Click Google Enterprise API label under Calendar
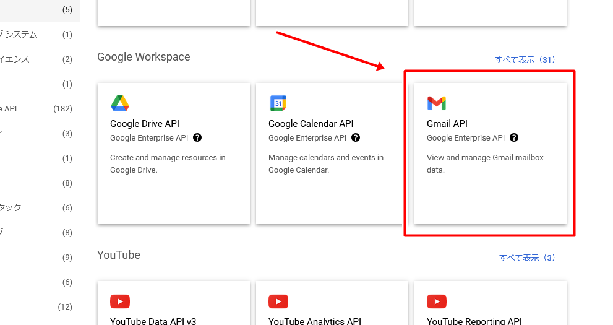613x325 pixels. click(307, 137)
